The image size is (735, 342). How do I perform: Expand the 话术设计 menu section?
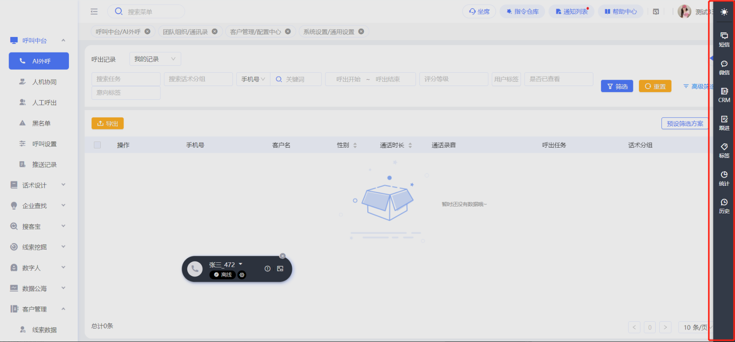pyautogui.click(x=39, y=185)
